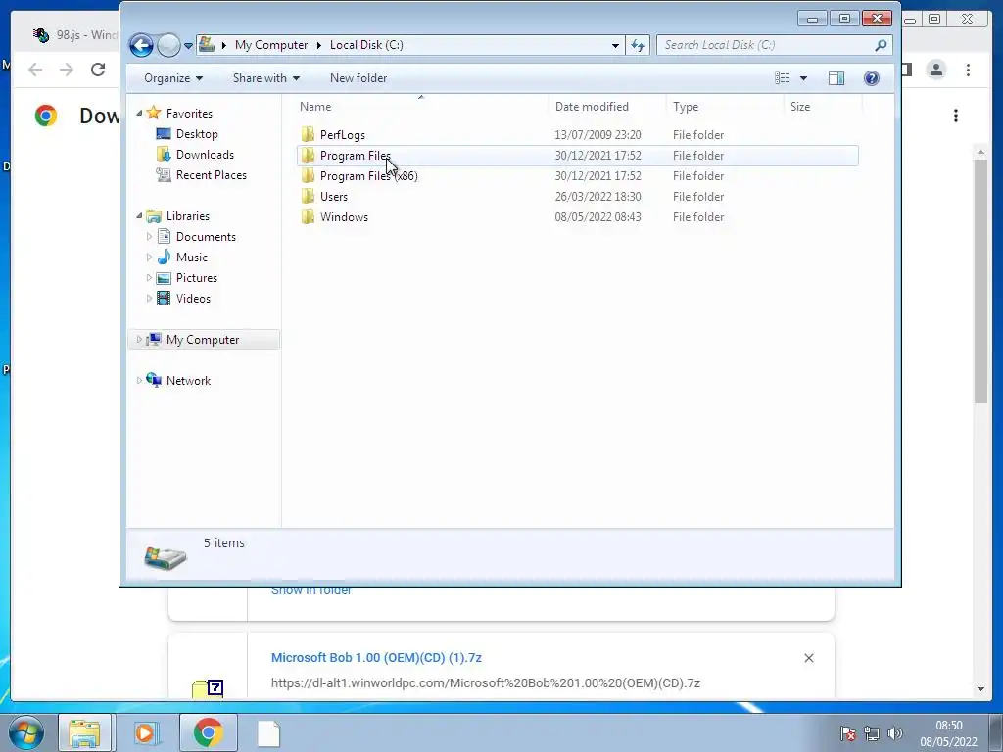Remove Microsoft Bob download from list
1003x752 pixels.
click(808, 658)
